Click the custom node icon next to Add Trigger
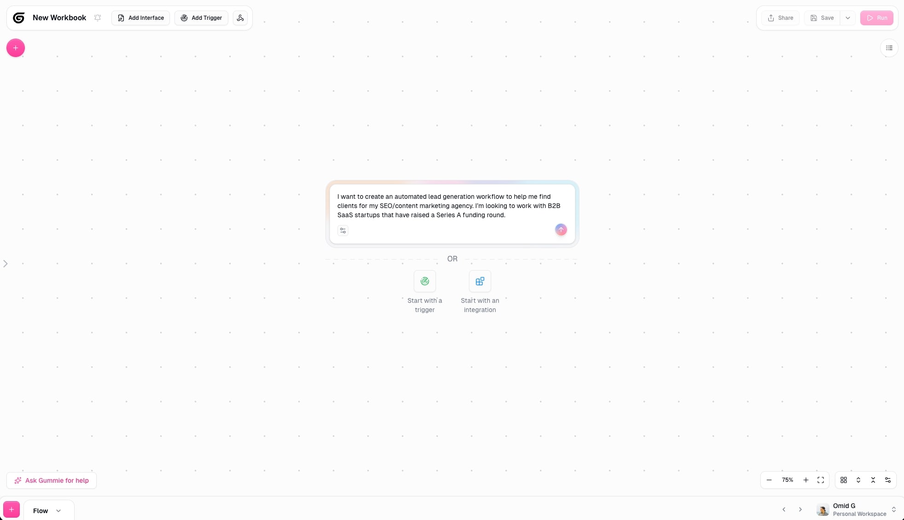The height and width of the screenshot is (520, 904). 240,17
